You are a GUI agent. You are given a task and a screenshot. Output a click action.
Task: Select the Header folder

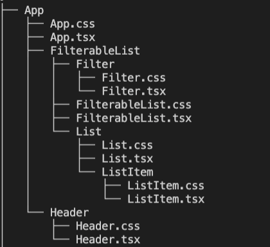pyautogui.click(x=69, y=213)
